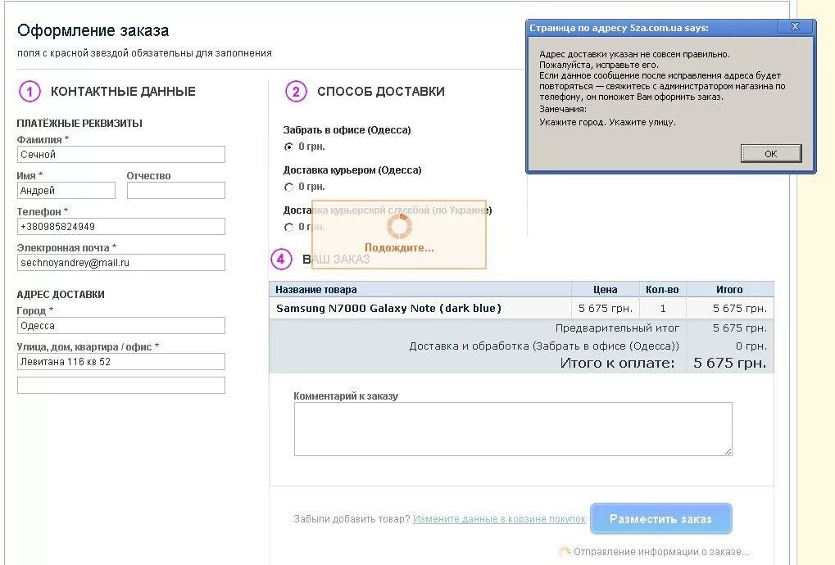
Task: Click the email field with sechnoyandrey@mail.ru
Action: [121, 262]
